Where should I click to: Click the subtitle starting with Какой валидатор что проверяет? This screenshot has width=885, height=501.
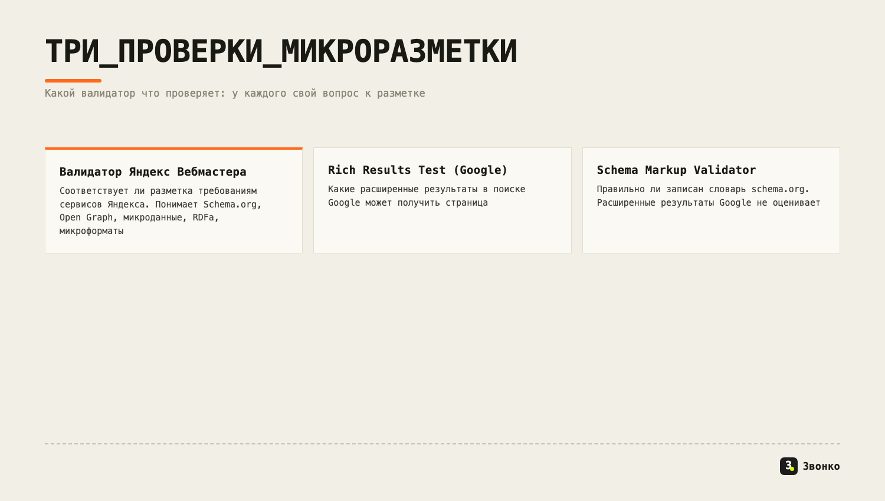point(235,93)
